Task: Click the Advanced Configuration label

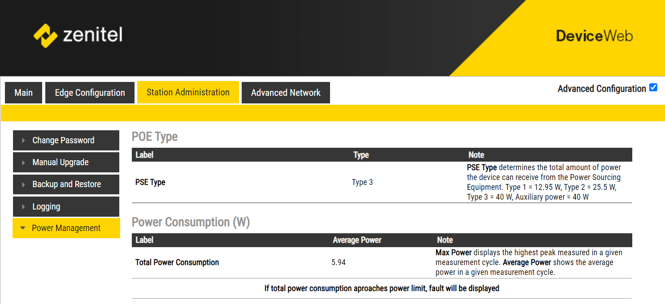Action: [x=602, y=89]
